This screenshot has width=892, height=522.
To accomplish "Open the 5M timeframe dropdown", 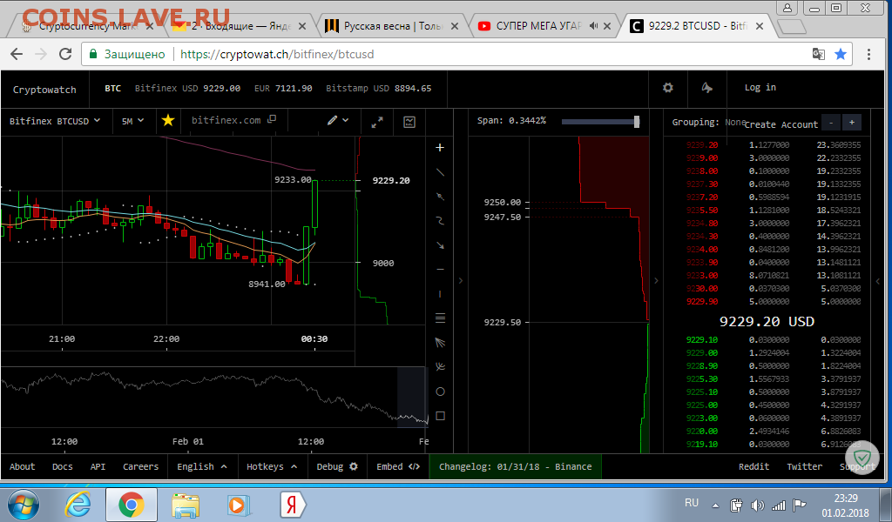I will pyautogui.click(x=132, y=121).
